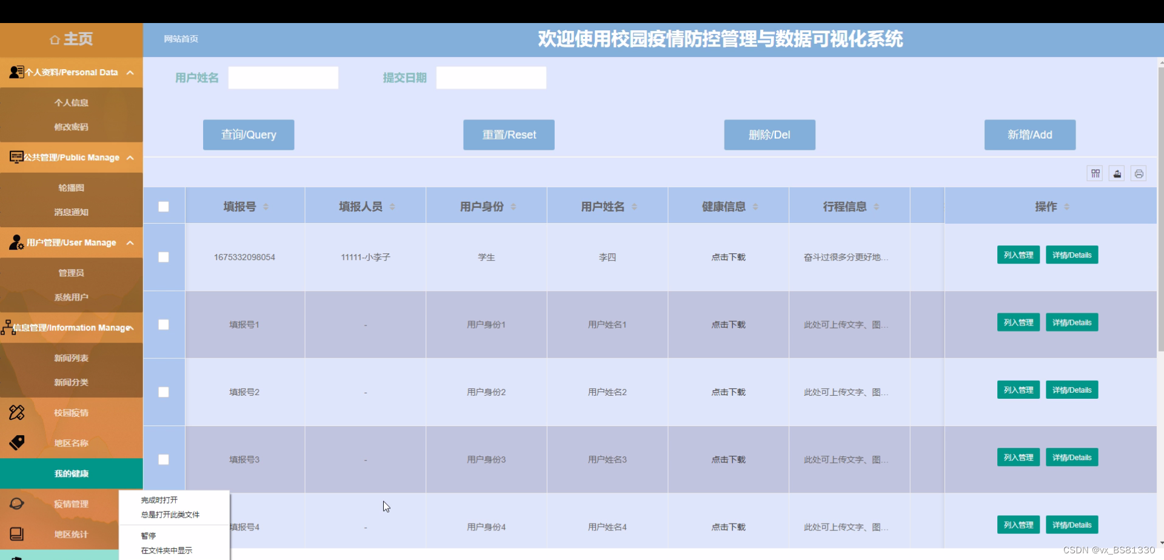Sort by 行程信息 column arrows
The image size is (1164, 560).
(876, 207)
